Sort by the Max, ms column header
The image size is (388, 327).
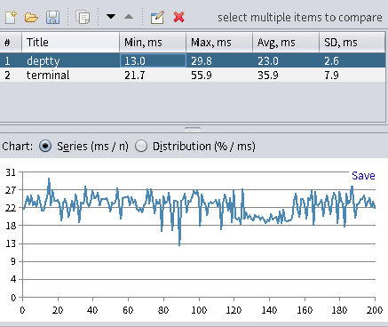219,43
